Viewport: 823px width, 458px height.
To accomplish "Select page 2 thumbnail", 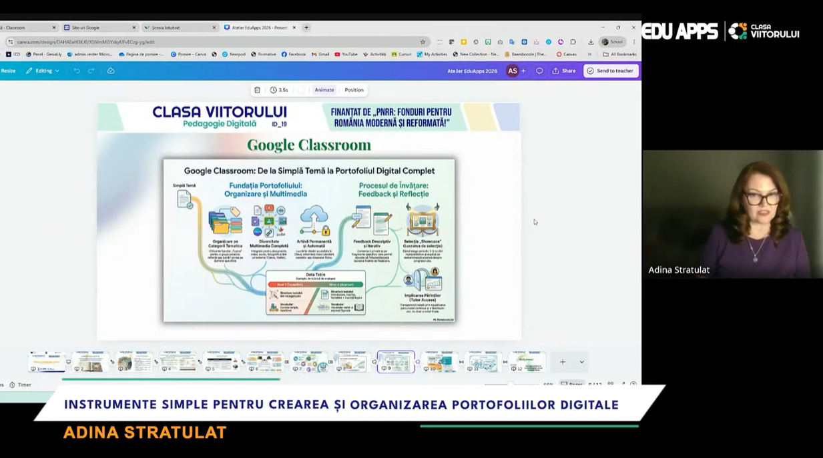I will coord(89,361).
